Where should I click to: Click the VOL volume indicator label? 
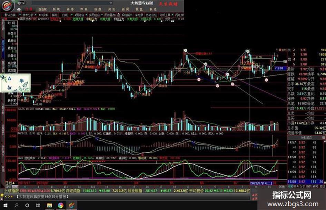pyautogui.click(x=26, y=109)
